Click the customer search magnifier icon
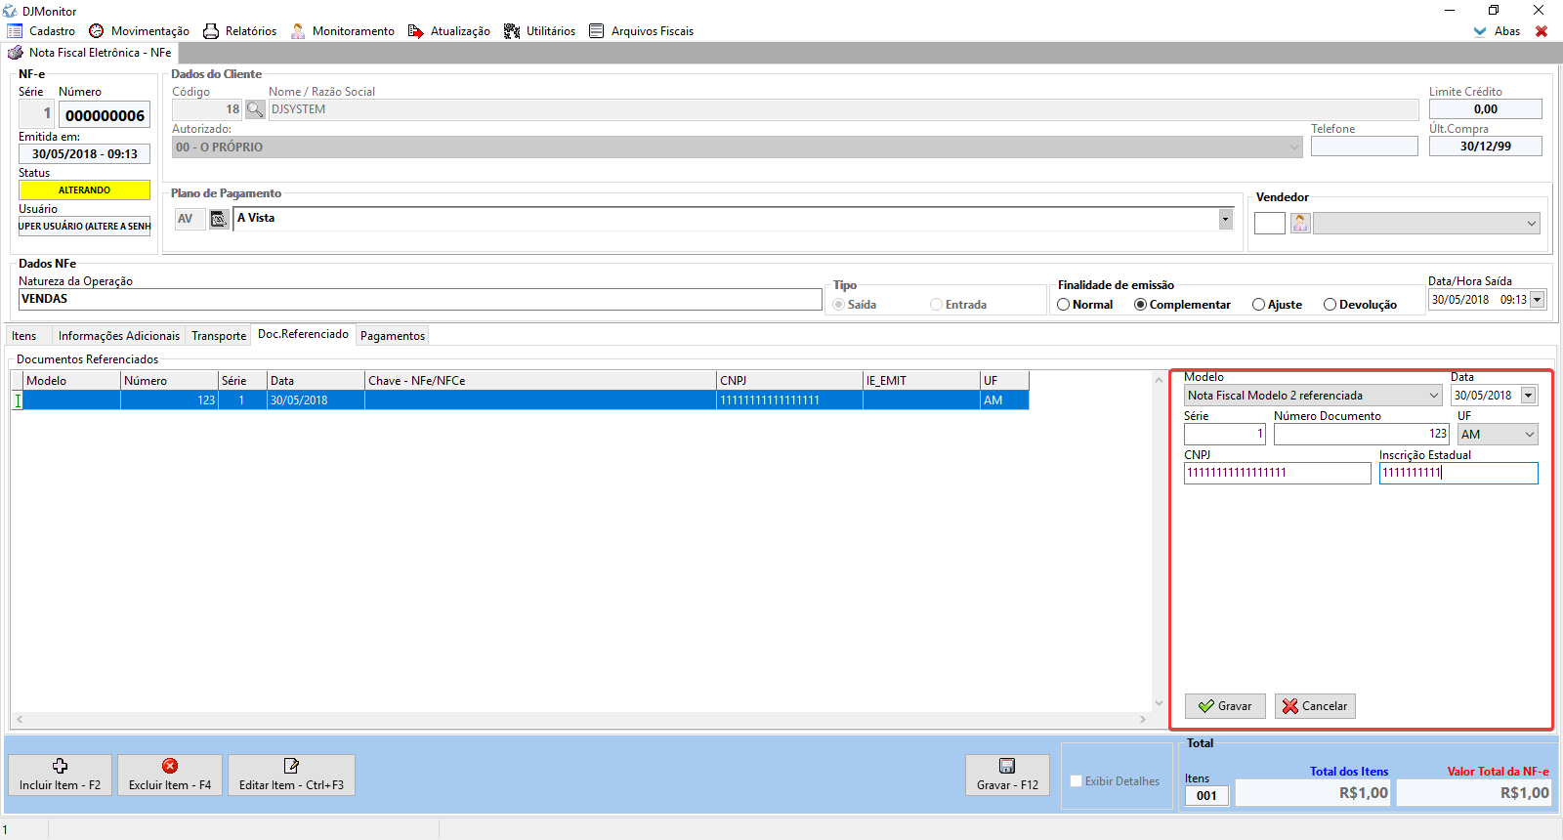Image resolution: width=1563 pixels, height=840 pixels. point(255,109)
